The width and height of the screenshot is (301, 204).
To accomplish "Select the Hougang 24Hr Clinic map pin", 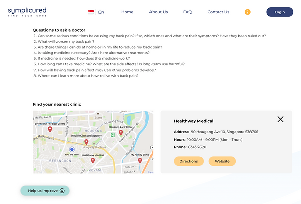I will point(121,132).
